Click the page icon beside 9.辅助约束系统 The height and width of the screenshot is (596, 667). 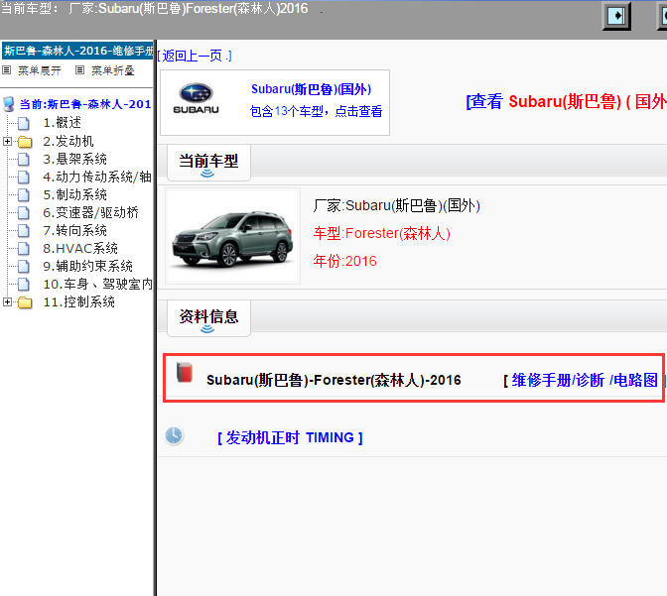(24, 267)
